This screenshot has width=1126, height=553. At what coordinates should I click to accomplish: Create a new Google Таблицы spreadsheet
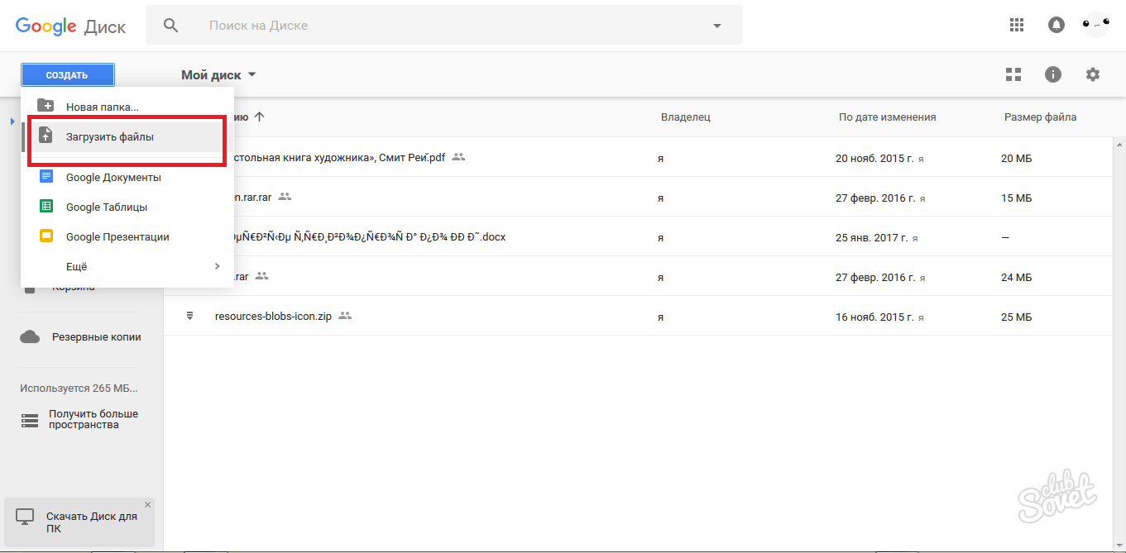coord(106,207)
